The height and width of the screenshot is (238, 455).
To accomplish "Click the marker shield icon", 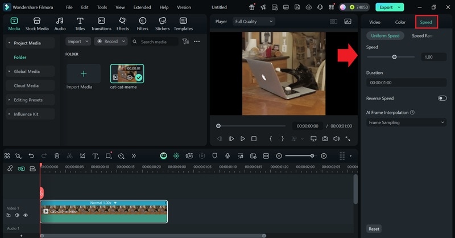I will pos(215,156).
